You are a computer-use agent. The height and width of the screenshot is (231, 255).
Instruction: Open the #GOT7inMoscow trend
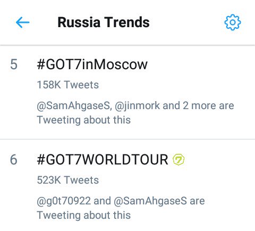tap(92, 64)
